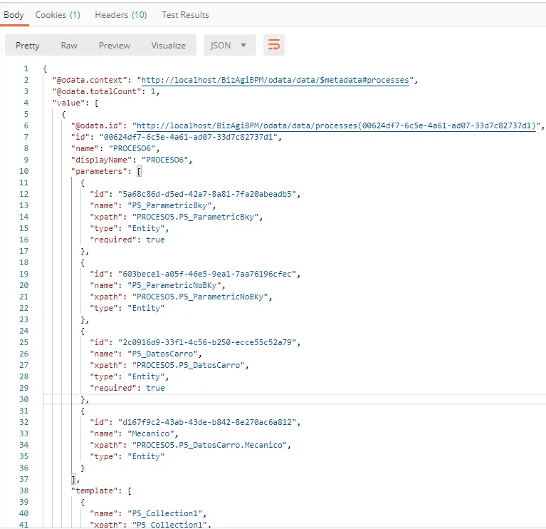Open the JSON format dropdown
Image resolution: width=546 pixels, height=529 pixels.
229,45
